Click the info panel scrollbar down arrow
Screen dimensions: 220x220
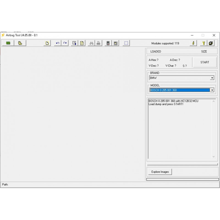(x=214, y=156)
